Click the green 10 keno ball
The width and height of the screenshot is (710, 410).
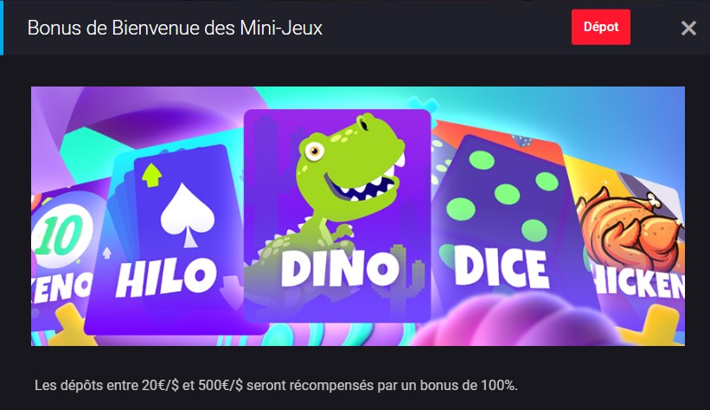click(x=62, y=234)
